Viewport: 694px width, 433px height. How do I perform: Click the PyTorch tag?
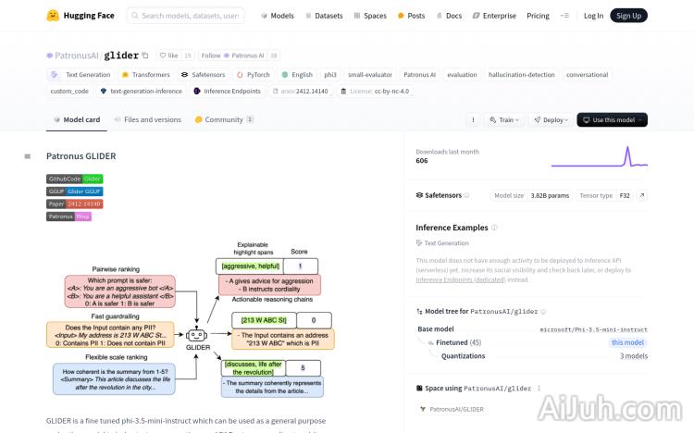[x=253, y=74]
